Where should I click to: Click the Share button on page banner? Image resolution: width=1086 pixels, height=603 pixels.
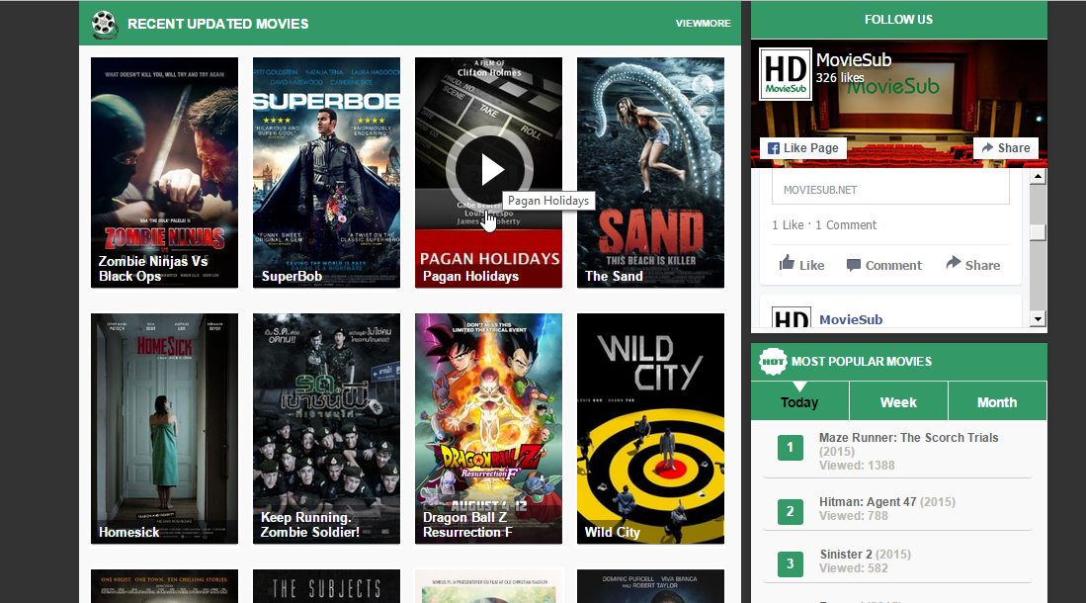1006,147
